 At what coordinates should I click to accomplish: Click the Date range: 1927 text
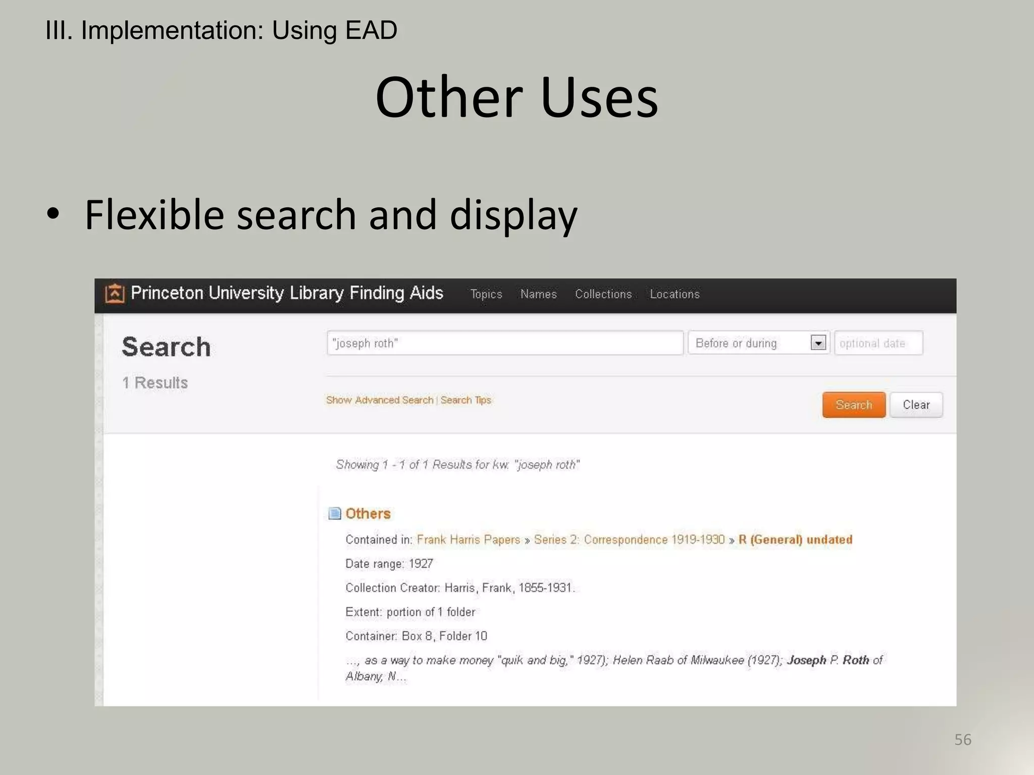[389, 564]
